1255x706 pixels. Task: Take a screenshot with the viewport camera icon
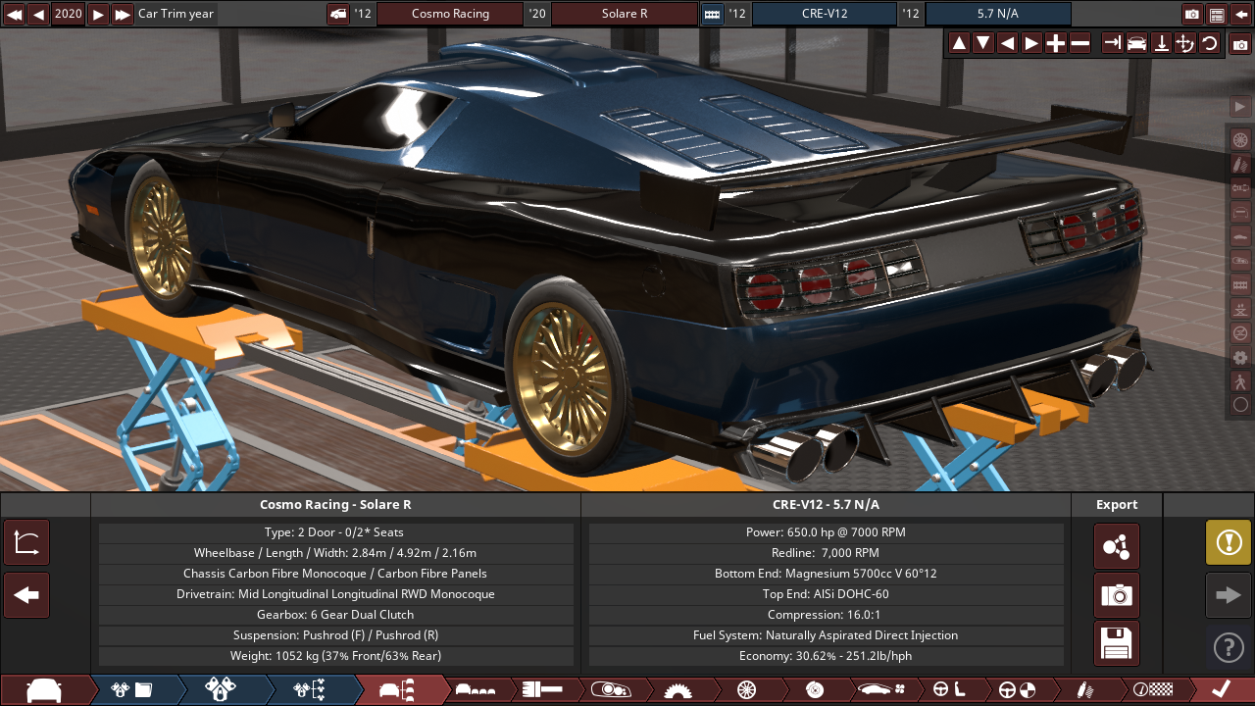point(1240,43)
